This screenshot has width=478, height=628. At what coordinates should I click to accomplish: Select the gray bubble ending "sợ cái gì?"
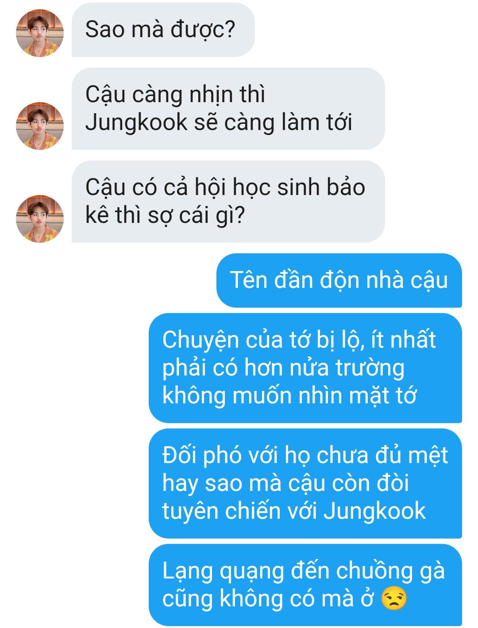228,202
